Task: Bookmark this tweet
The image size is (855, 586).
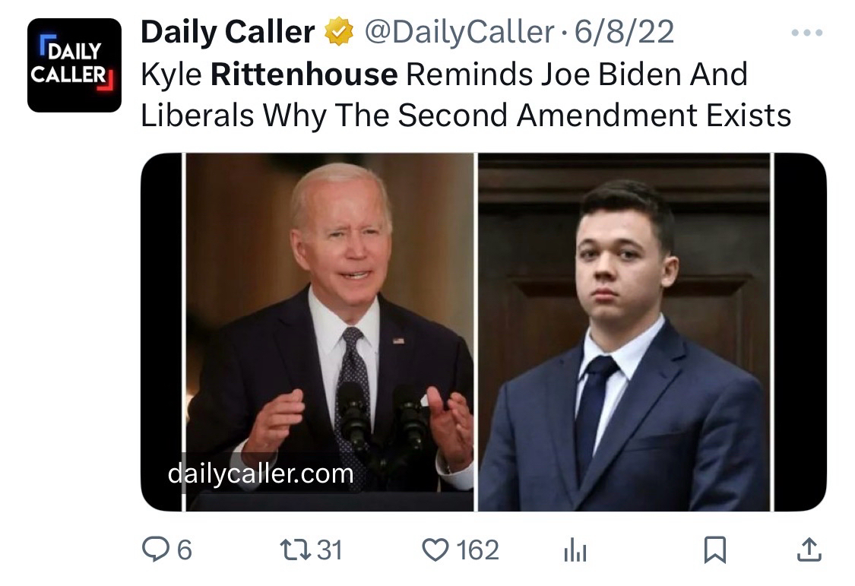Action: [x=715, y=550]
